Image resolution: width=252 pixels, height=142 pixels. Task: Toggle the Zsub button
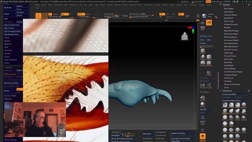pos(88,14)
